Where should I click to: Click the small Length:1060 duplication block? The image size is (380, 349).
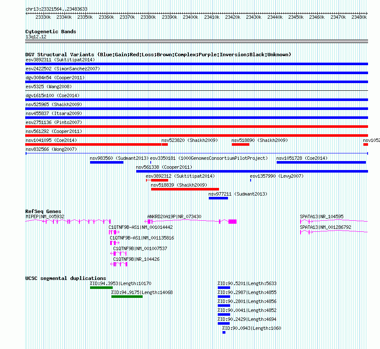[224, 332]
